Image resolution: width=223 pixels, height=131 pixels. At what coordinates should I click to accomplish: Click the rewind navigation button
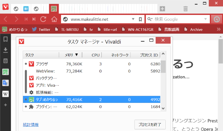coord(26,19)
